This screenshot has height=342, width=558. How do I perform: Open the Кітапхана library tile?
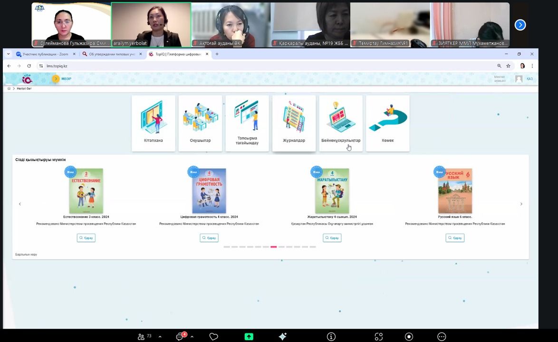(153, 123)
